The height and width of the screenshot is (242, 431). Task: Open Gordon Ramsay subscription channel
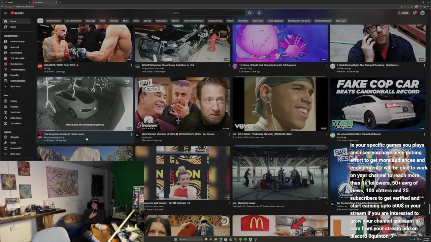click(x=17, y=42)
